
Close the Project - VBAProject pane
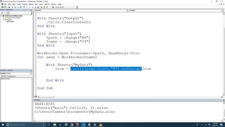pyautogui.click(x=31, y=10)
